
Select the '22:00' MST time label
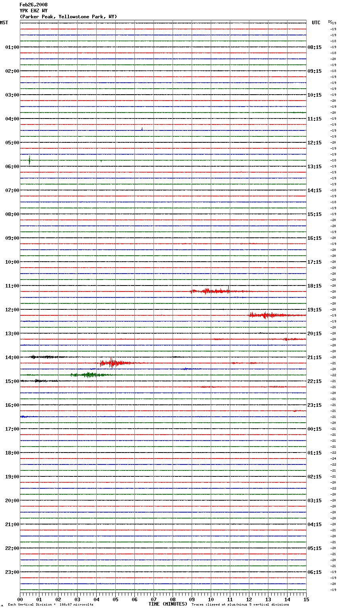(x=12, y=548)
